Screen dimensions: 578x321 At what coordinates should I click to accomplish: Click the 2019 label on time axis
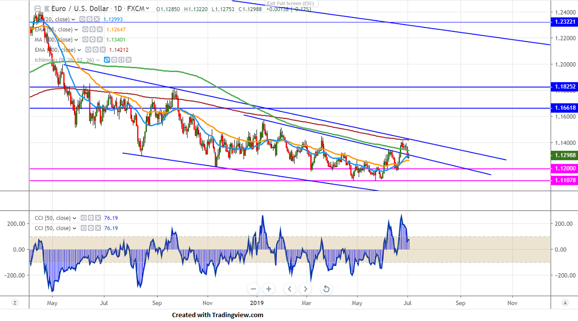(257, 303)
